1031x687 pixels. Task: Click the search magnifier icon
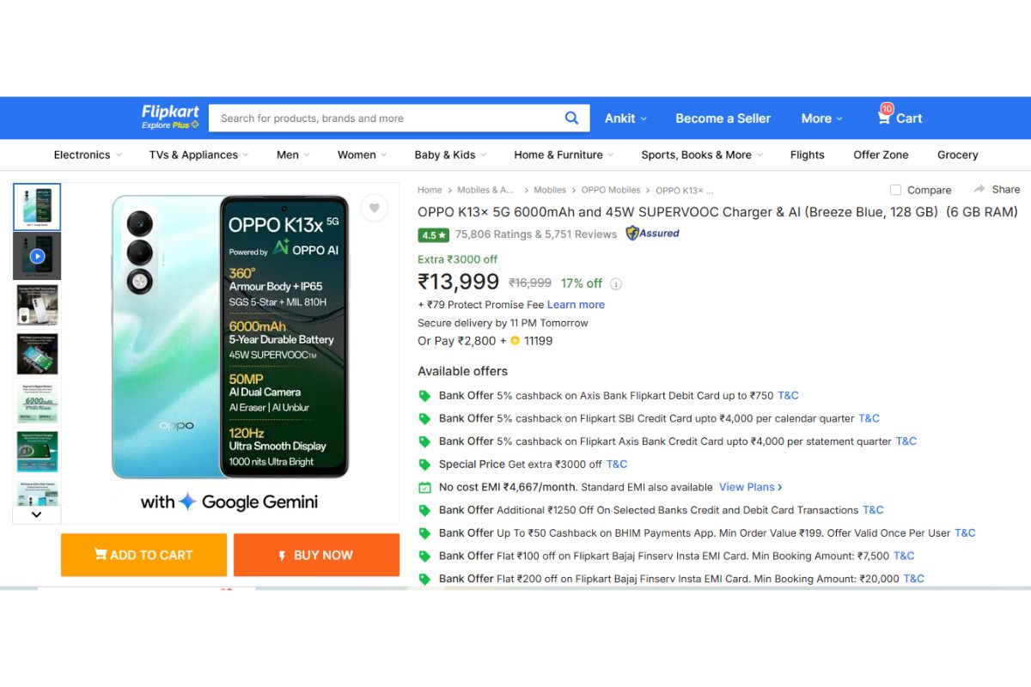tap(571, 118)
